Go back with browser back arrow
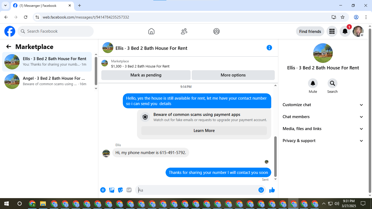 pos(6,17)
